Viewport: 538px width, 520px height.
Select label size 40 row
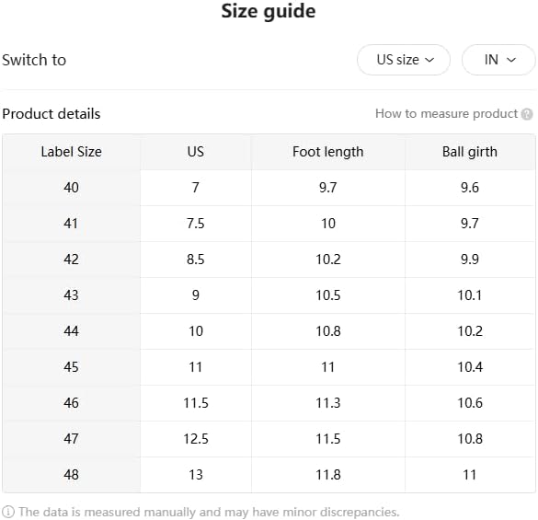(x=269, y=188)
